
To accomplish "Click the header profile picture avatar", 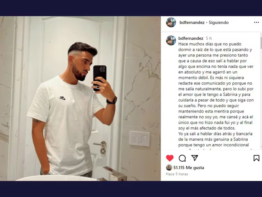I will (171, 22).
